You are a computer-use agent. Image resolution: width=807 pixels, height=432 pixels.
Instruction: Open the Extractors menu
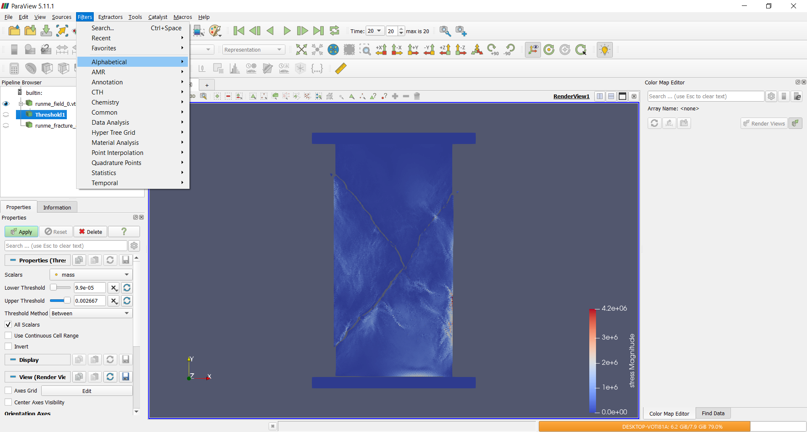(x=110, y=17)
